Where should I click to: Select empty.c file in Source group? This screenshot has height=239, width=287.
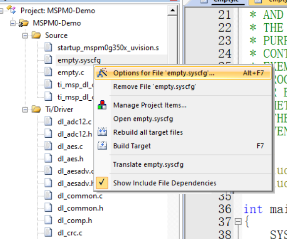coord(71,73)
